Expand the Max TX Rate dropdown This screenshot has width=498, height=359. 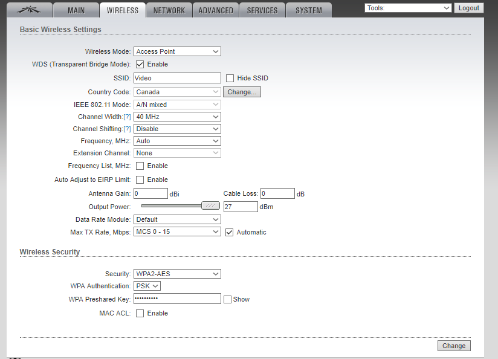click(x=177, y=231)
